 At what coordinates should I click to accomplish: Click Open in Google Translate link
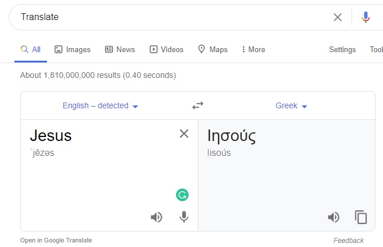[x=56, y=241]
